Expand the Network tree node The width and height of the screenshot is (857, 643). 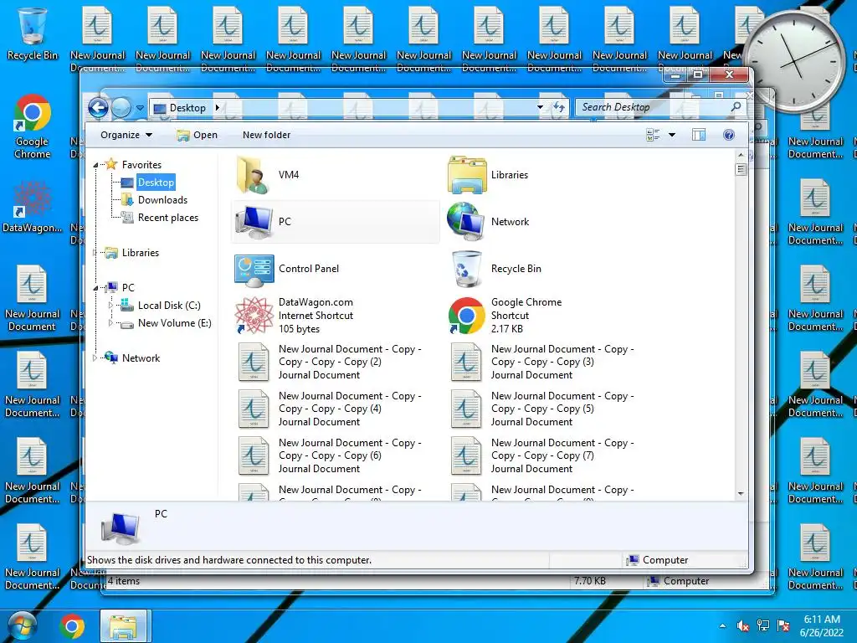(95, 358)
